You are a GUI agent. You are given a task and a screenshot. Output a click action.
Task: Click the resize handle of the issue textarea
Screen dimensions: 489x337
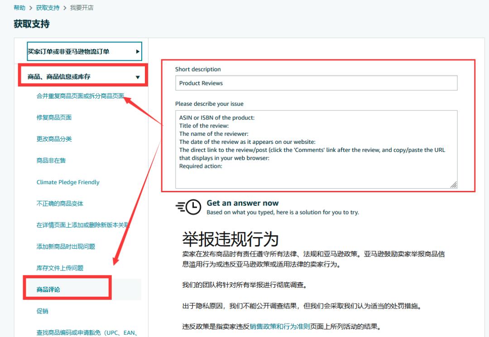[454, 185]
